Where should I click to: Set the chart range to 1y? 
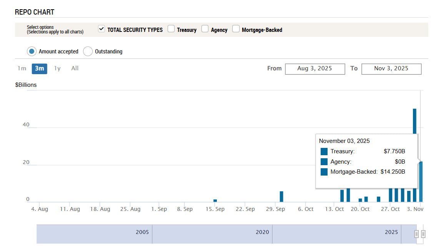(57, 68)
